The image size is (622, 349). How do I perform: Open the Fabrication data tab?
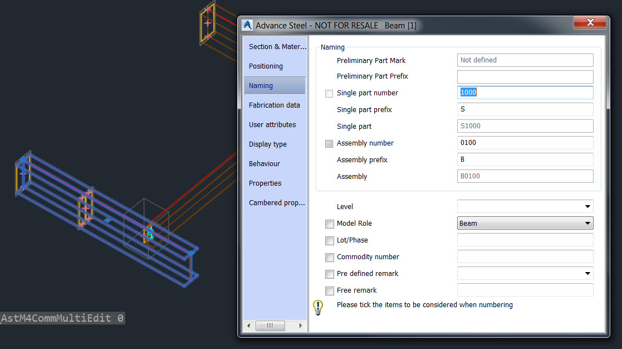[275, 105]
